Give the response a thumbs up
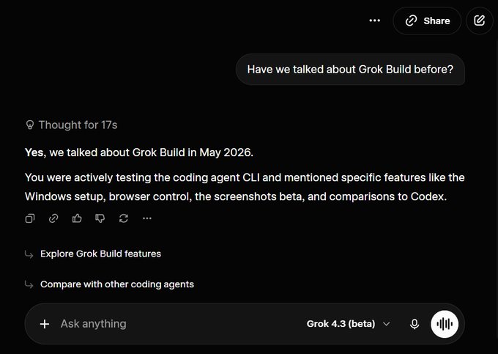This screenshot has height=354, width=498. [77, 218]
